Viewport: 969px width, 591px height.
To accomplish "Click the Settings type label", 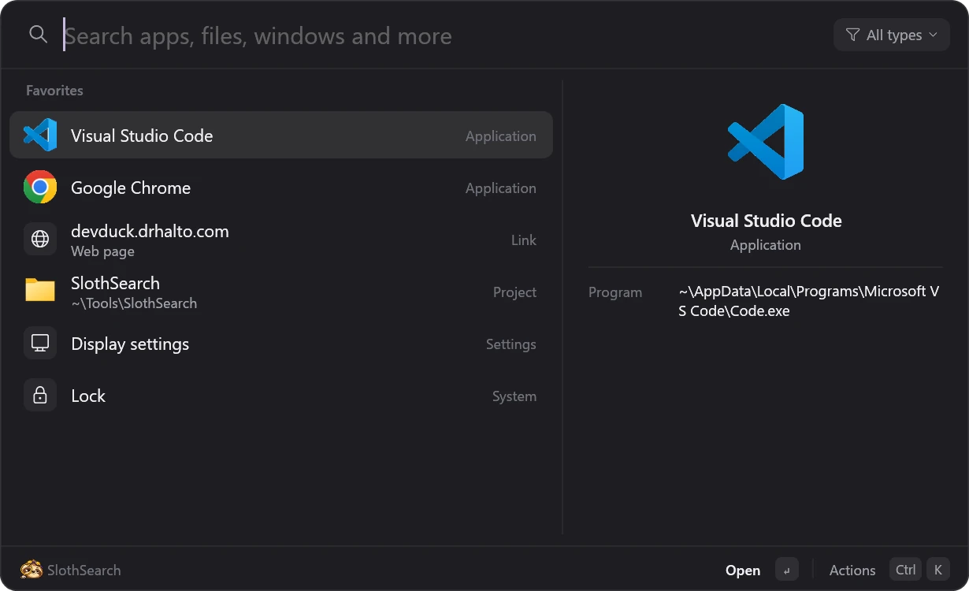I will click(510, 344).
